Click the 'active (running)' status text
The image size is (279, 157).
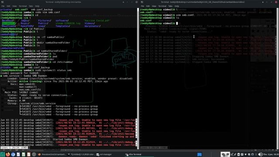[x=31, y=82]
